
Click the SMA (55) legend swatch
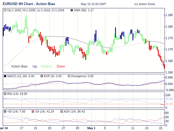tap(72, 10)
